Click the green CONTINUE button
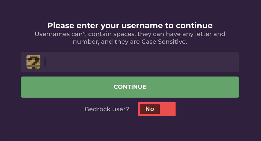The height and width of the screenshot is (141, 261). pos(130,87)
